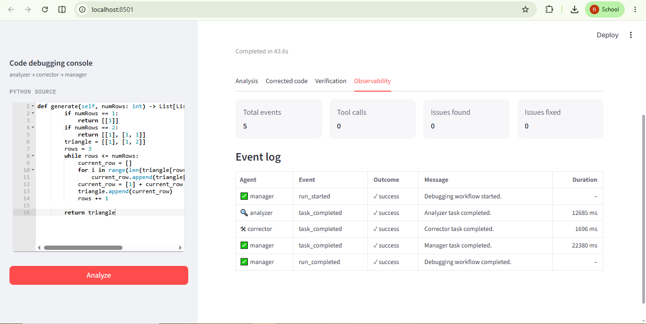Click 'Debugging workflow completed.' message
Image resolution: width=646 pixels, height=324 pixels.
click(468, 262)
